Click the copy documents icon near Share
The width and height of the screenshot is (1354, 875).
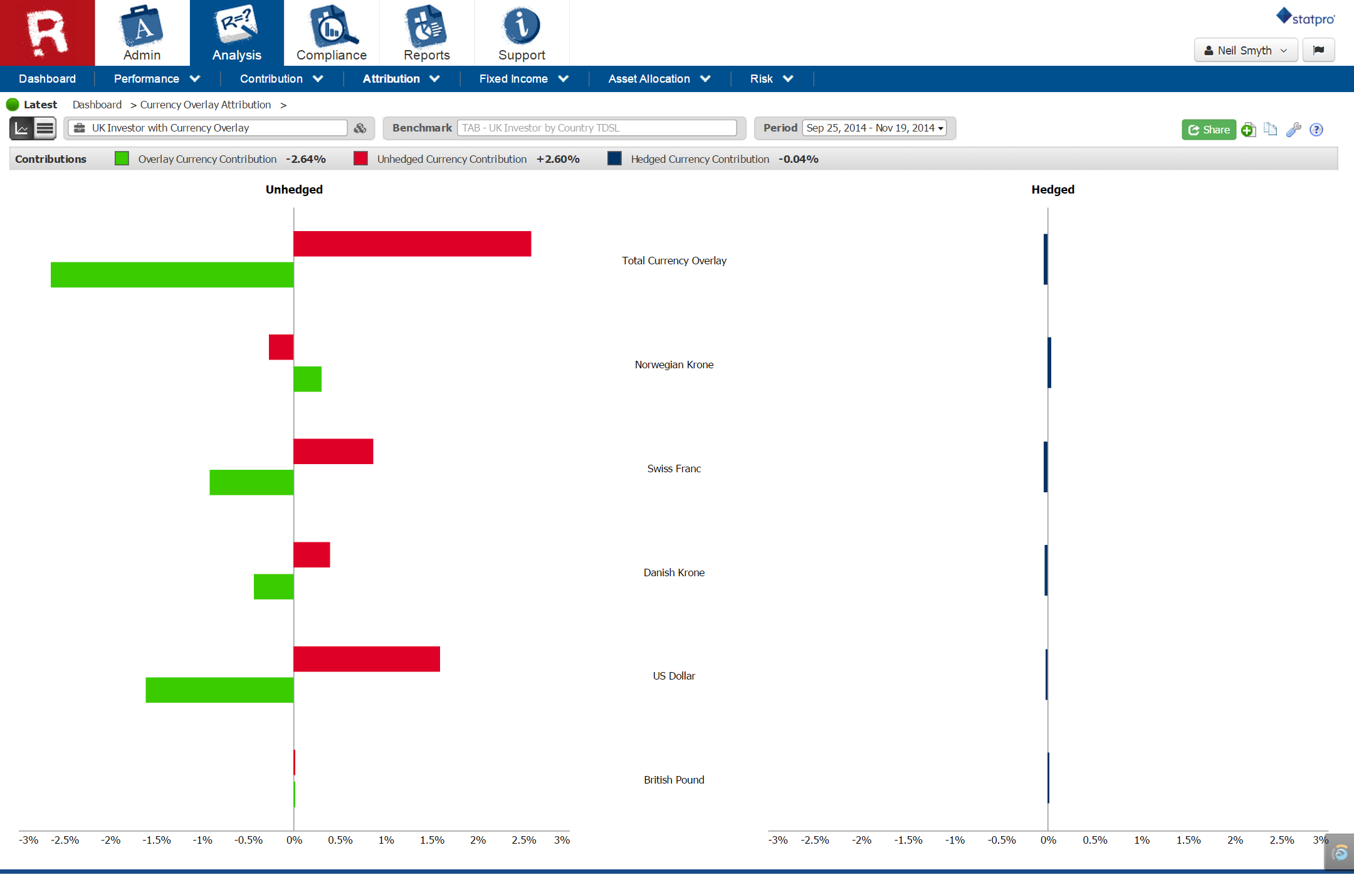(x=1271, y=129)
